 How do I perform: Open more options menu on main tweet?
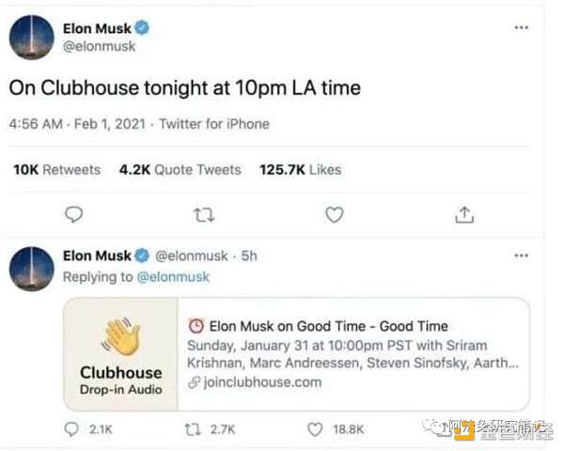pyautogui.click(x=521, y=28)
